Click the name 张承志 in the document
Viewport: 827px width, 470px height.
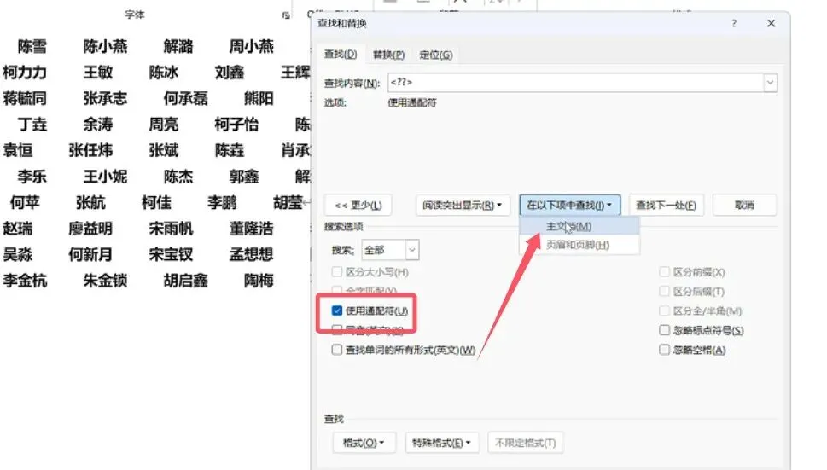[x=106, y=99]
